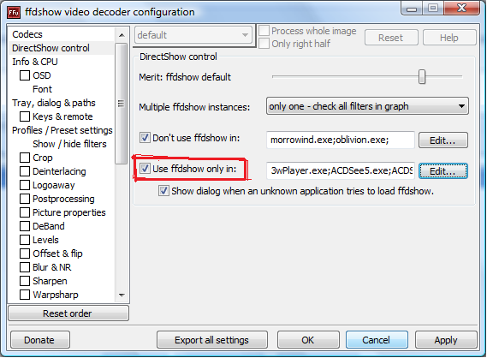Check the "Process whole image" box

pos(264,31)
